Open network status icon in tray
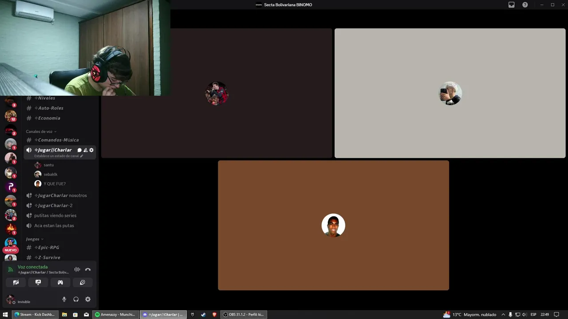 [517, 315]
